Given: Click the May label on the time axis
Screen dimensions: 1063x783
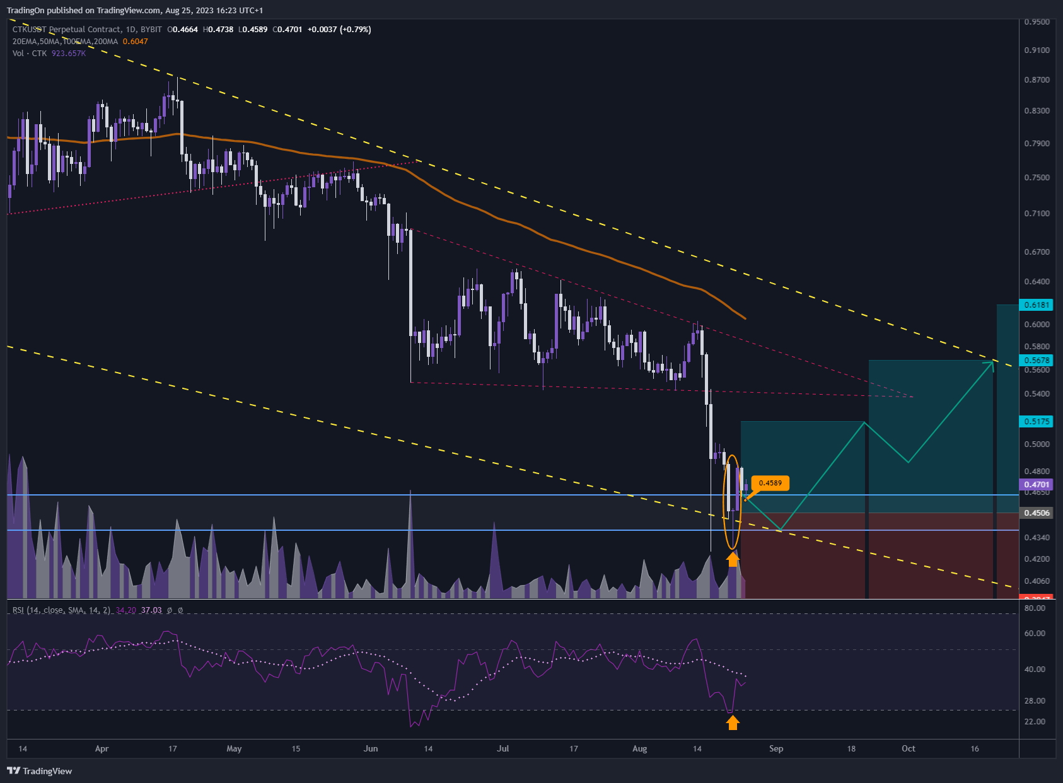Looking at the screenshot, I should 234,749.
